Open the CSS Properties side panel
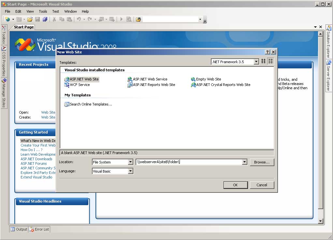This screenshot has width=333, height=240. point(4,62)
